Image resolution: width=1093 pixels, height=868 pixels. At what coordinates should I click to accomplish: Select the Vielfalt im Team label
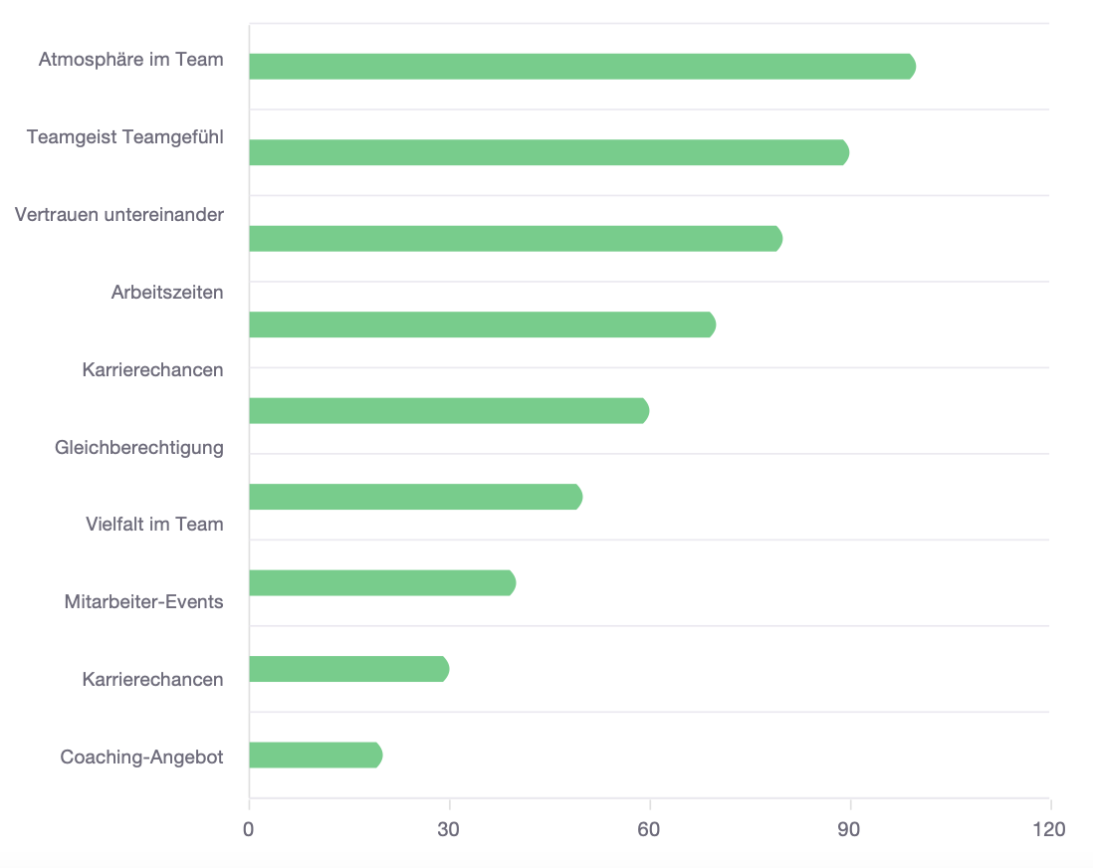coord(154,524)
